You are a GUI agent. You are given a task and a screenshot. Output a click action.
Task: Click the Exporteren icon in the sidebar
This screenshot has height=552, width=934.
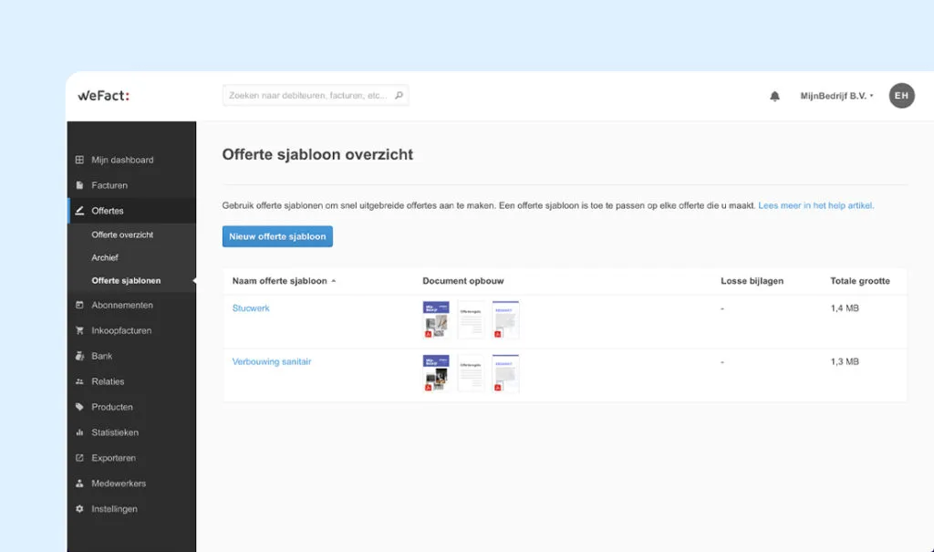tap(80, 458)
